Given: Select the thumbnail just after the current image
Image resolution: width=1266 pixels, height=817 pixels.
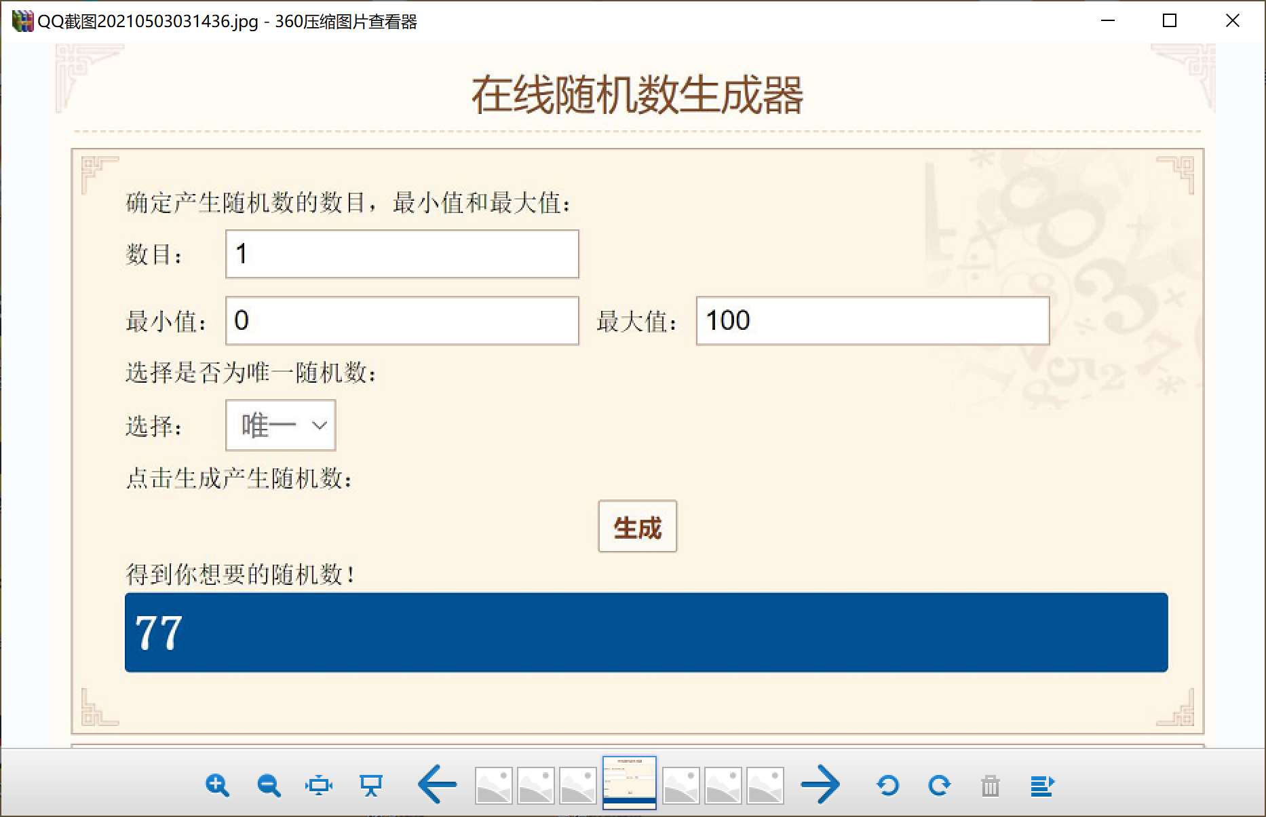Looking at the screenshot, I should (x=681, y=786).
